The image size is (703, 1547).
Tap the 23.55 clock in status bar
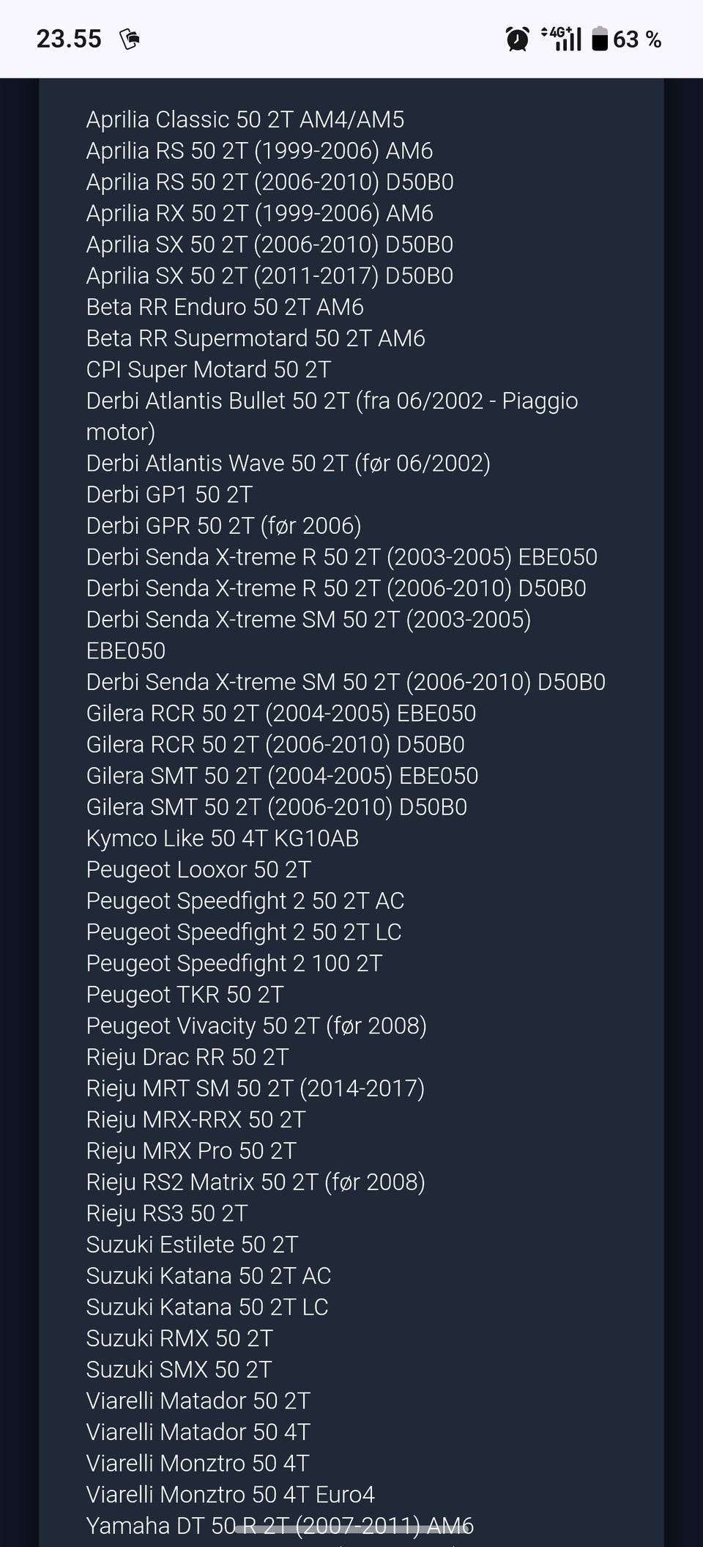(69, 39)
